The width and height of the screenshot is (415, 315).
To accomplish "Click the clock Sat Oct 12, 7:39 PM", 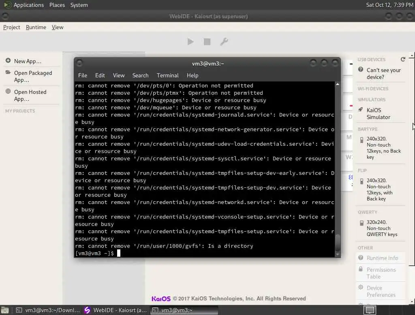I will [x=389, y=5].
